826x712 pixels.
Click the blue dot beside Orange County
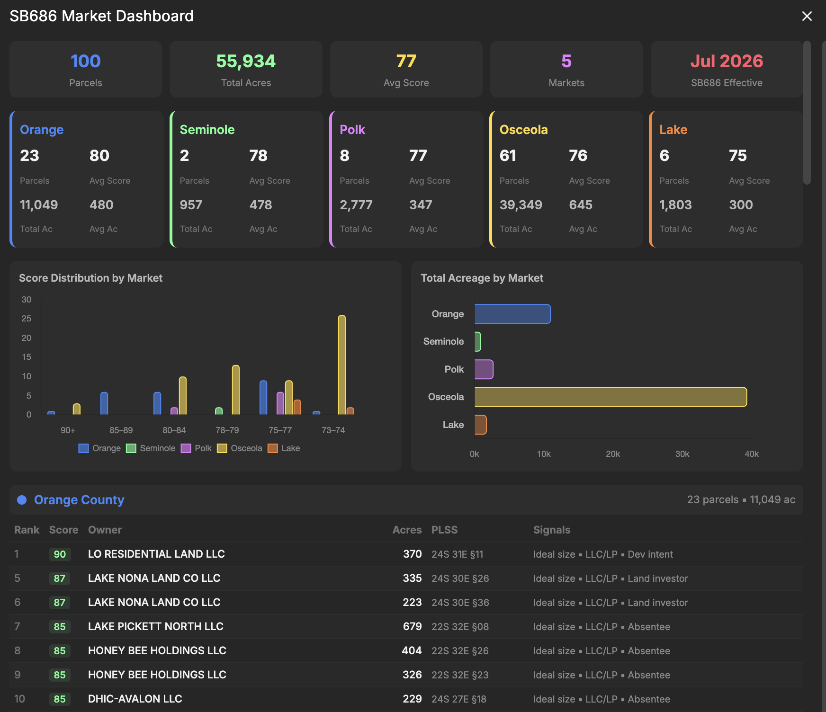pos(22,500)
